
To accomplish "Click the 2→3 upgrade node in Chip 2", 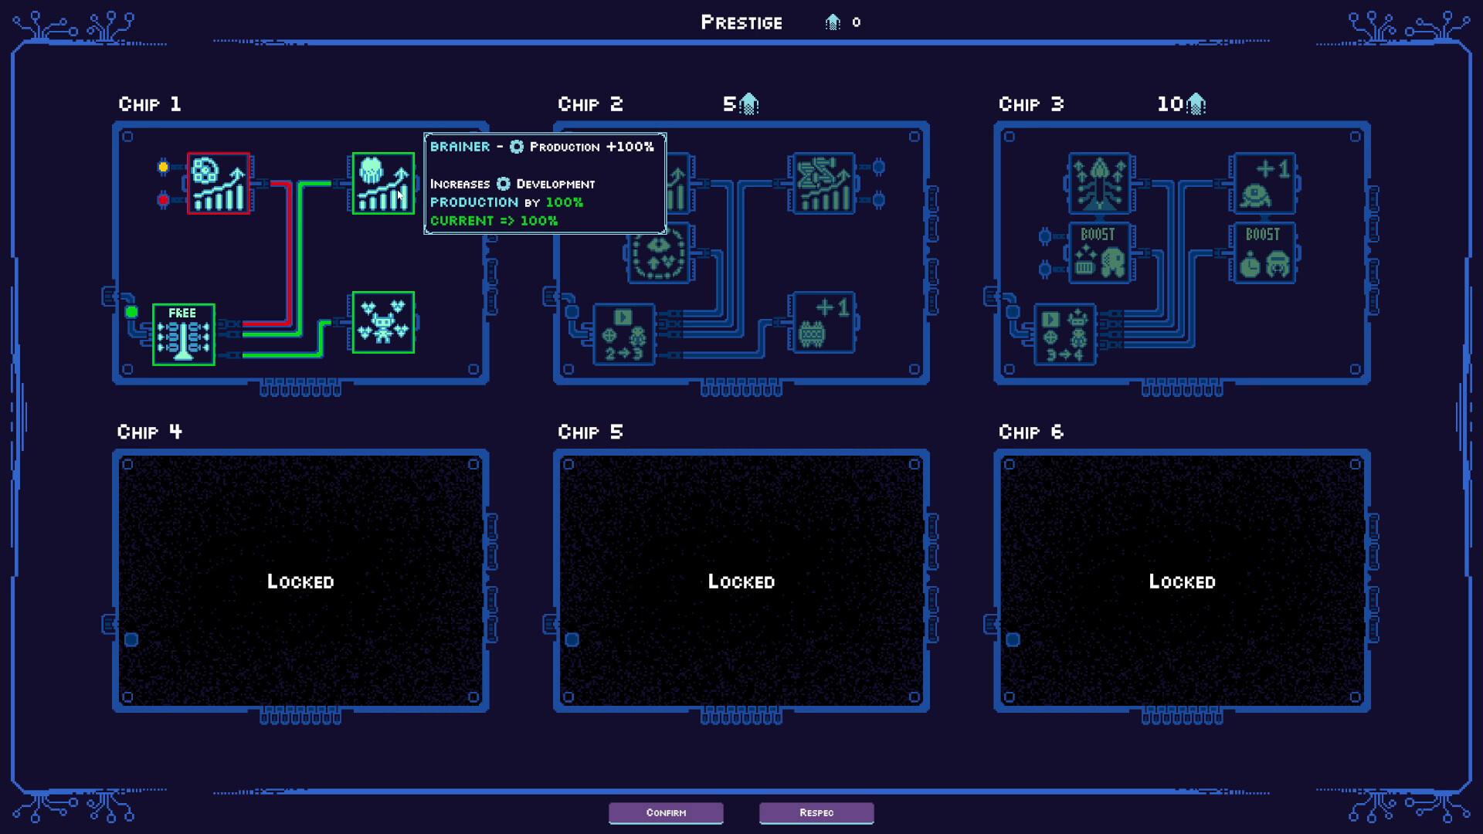I will point(624,334).
